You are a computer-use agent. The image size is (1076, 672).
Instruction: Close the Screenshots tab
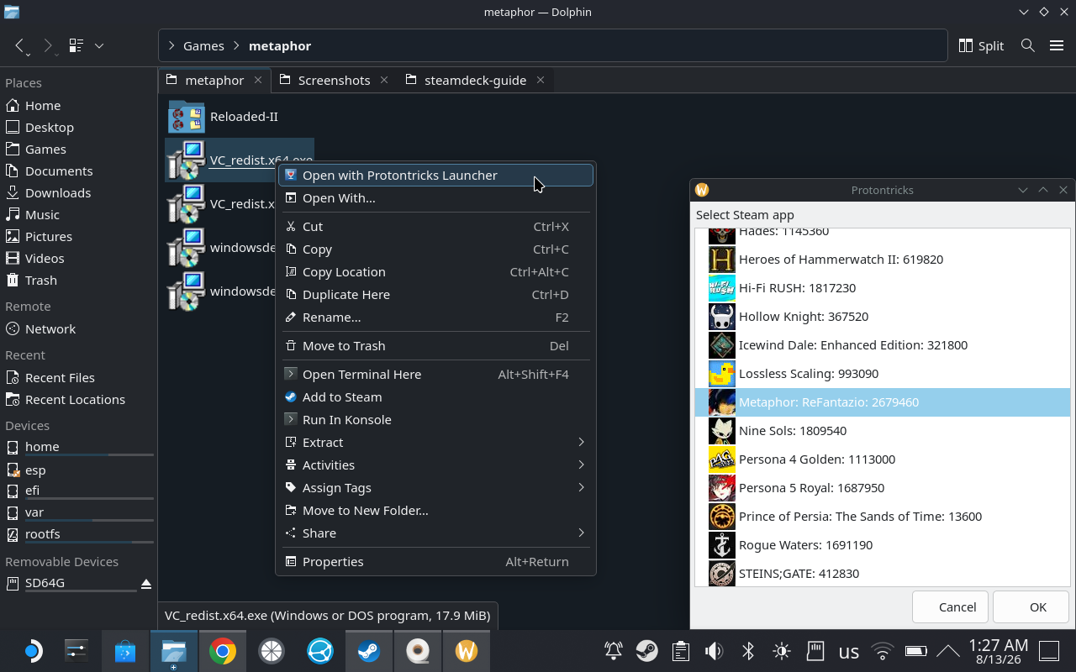click(384, 80)
